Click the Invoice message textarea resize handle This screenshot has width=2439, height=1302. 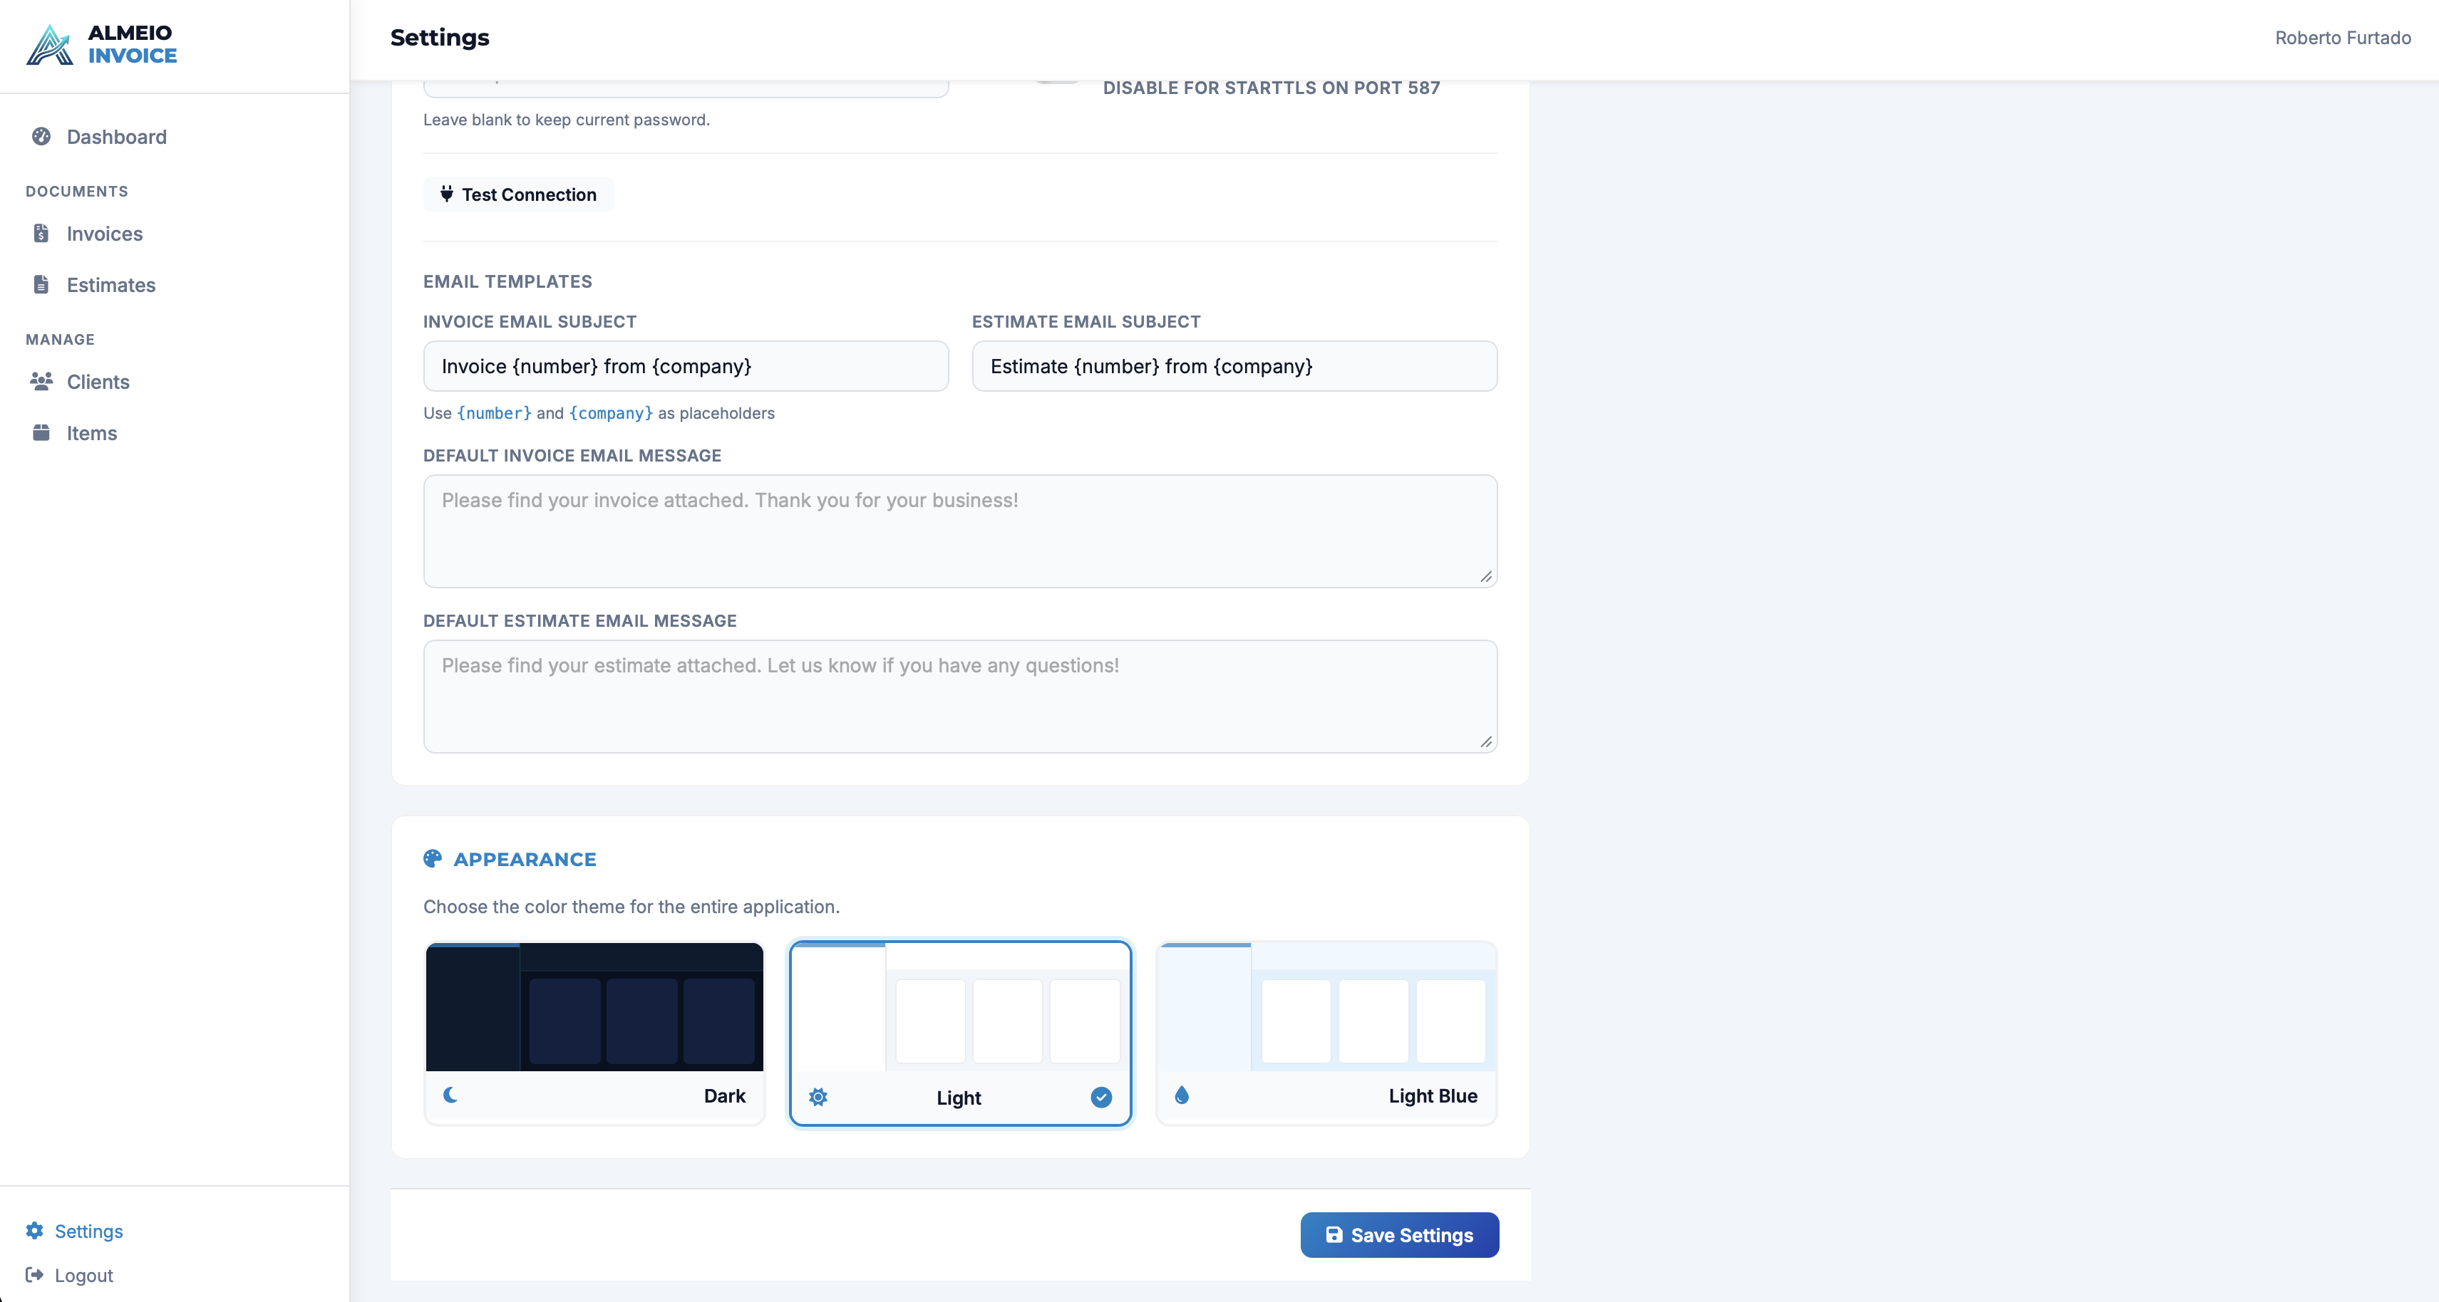tap(1485, 576)
